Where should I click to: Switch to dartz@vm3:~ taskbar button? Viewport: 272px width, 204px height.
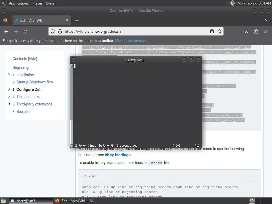[31, 201]
